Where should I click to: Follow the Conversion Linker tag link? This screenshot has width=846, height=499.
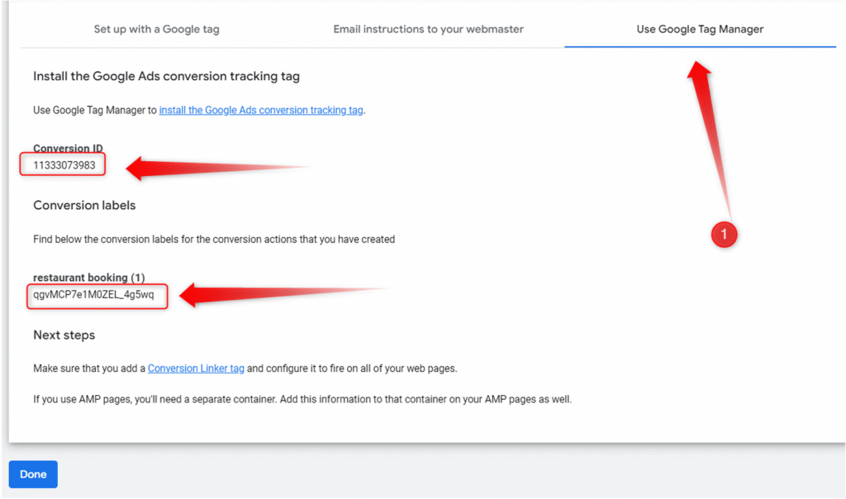tap(196, 368)
